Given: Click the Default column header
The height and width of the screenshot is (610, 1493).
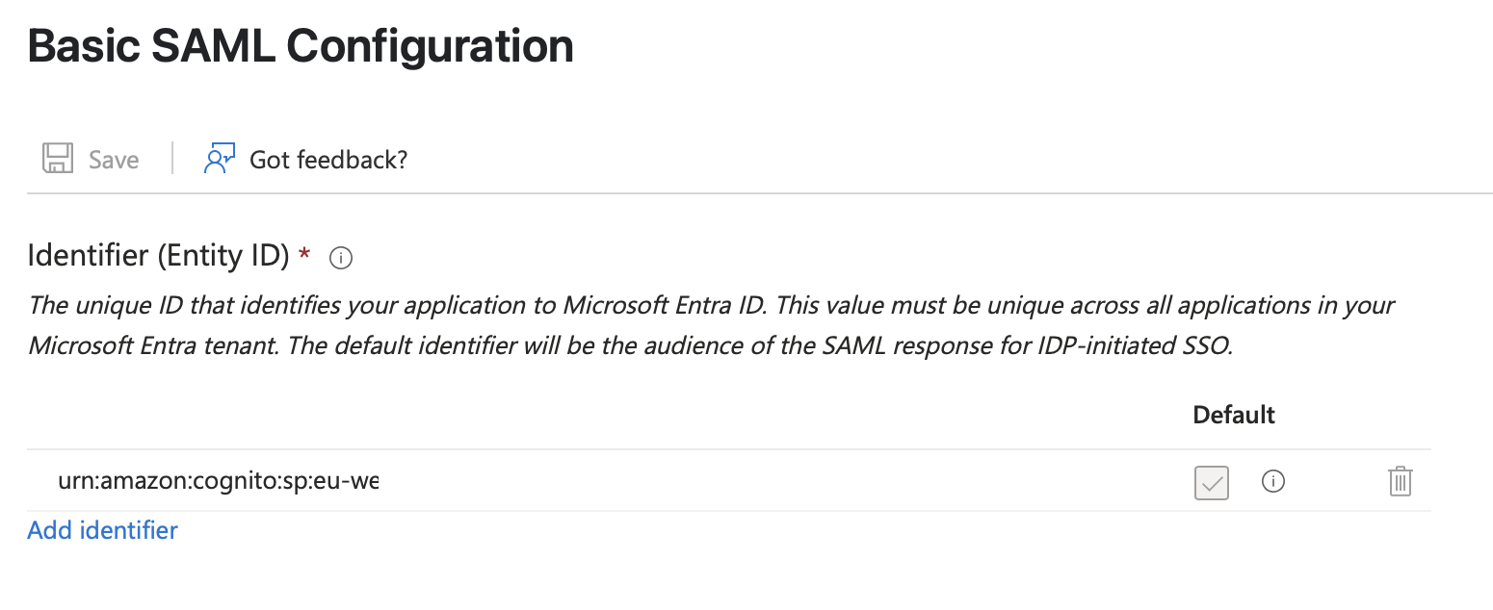Looking at the screenshot, I should click(x=1234, y=415).
